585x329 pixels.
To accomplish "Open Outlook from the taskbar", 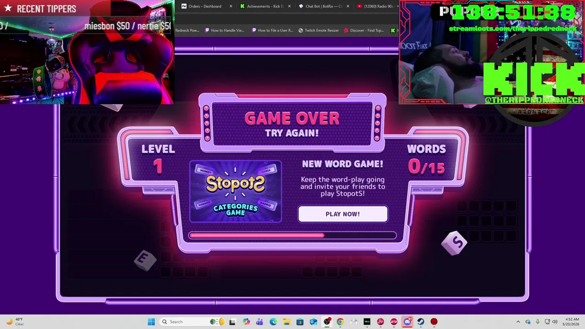I will [x=314, y=322].
